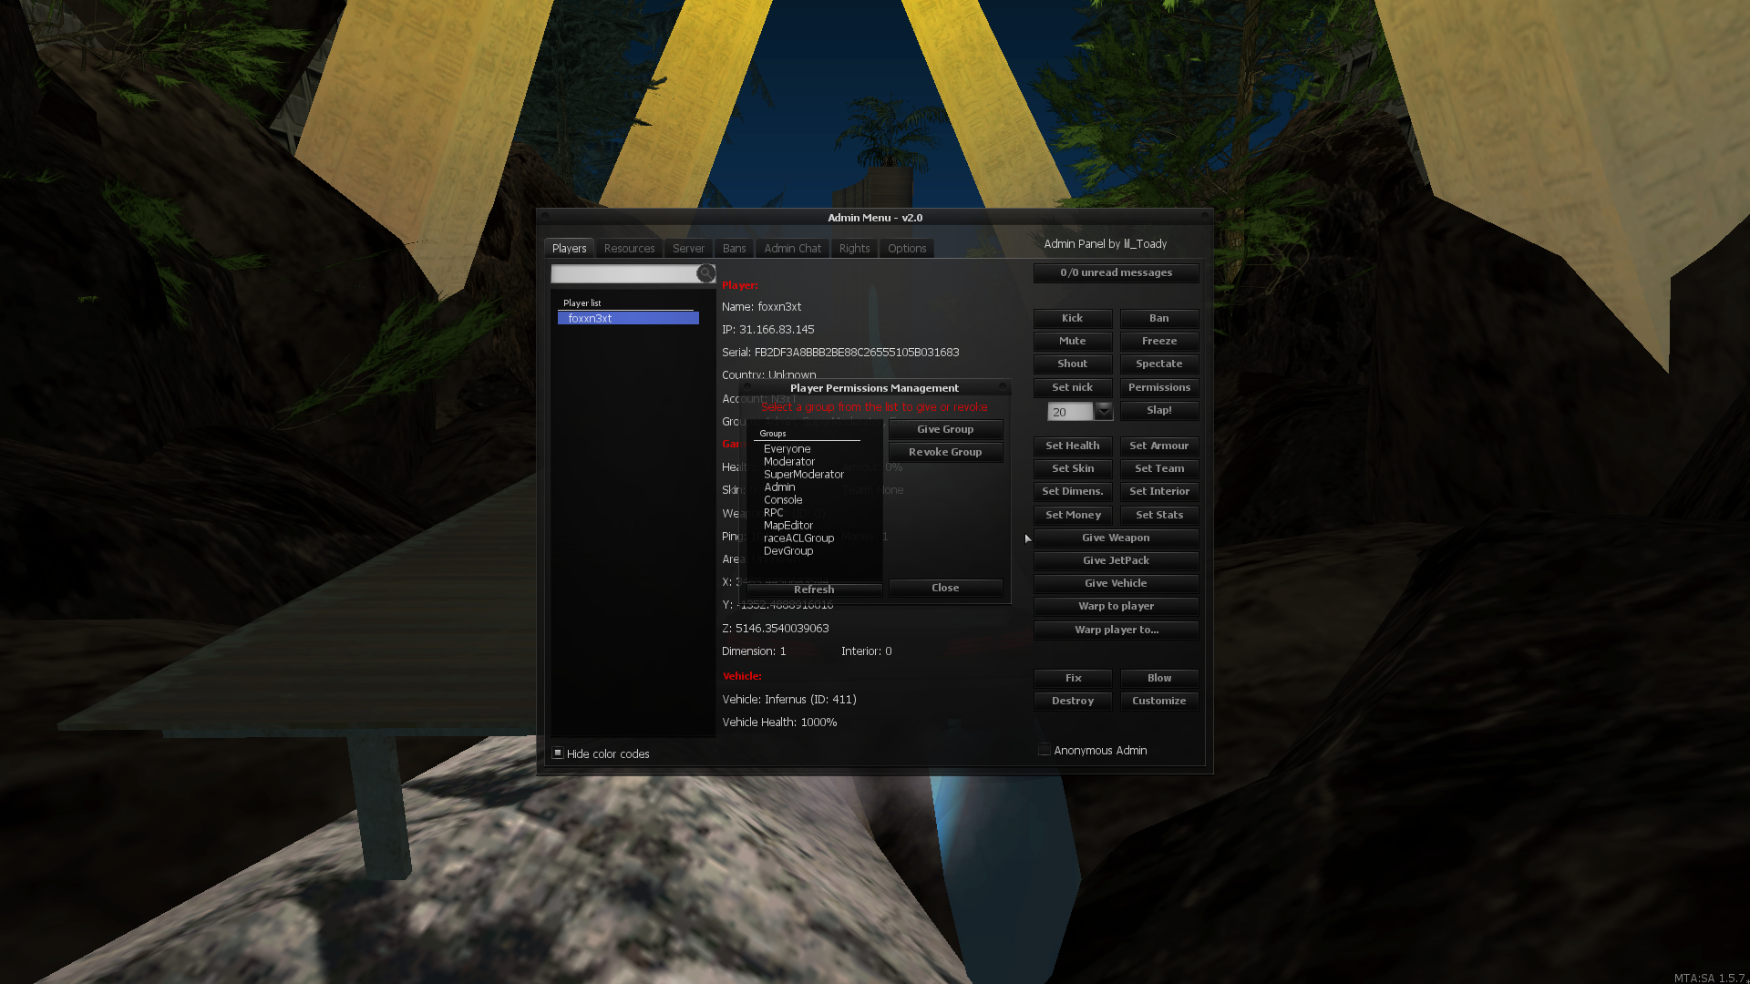
Task: Click the vehicle Customize button
Action: pyautogui.click(x=1159, y=701)
